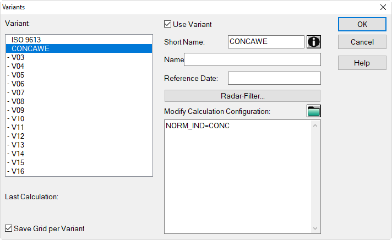Screen dimensions: 392x240
Task: Select variant V08 in the list
Action: tap(79, 101)
